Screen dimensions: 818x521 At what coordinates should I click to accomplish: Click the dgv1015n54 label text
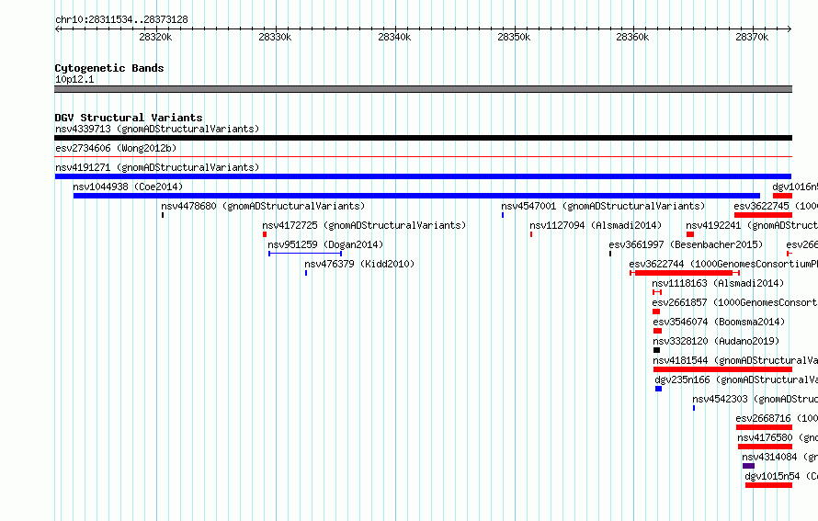coord(781,476)
